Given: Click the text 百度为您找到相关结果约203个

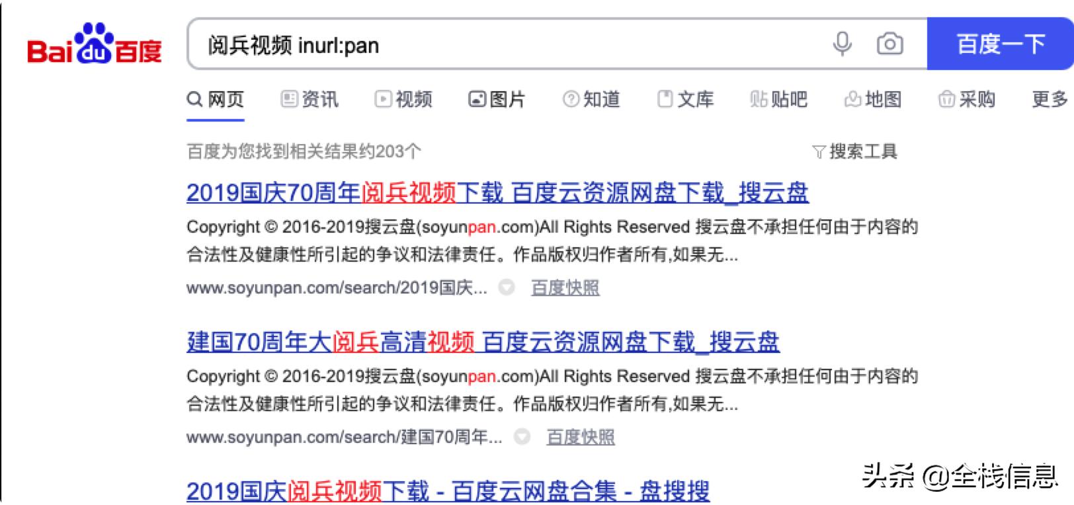Looking at the screenshot, I should (x=304, y=152).
